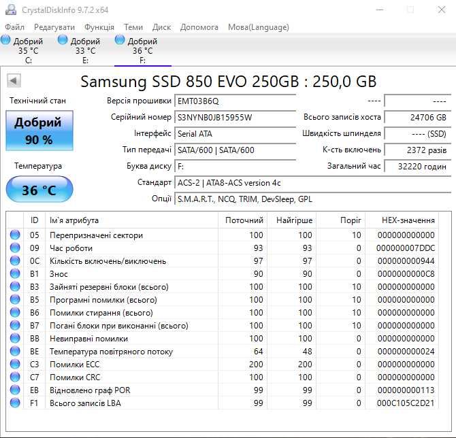
Task: Click the 36 °C temperature button
Action: pos(39,189)
